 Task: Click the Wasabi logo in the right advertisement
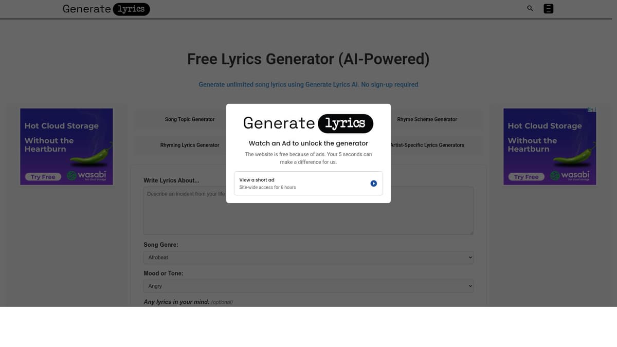pyautogui.click(x=570, y=175)
